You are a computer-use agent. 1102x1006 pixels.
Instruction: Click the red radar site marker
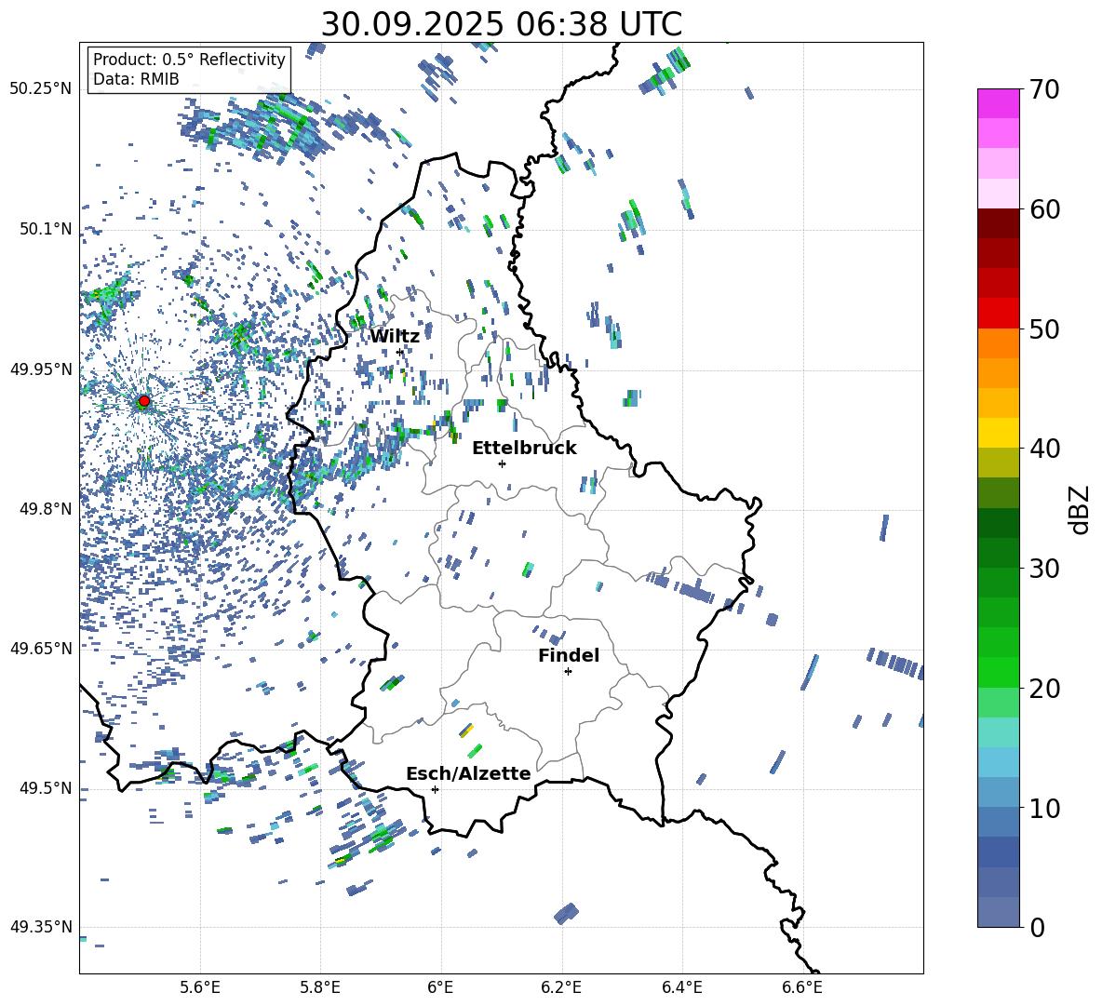click(x=143, y=401)
